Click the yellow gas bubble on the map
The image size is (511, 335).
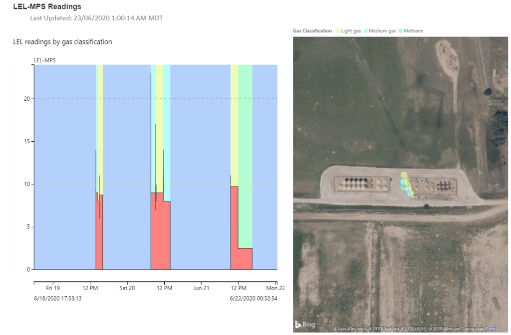tap(405, 177)
